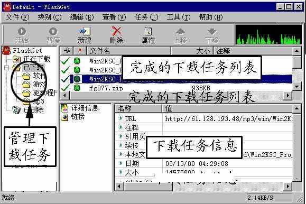Image resolution: width=306 pixels, height=204 pixels.
Task: Click task list horizontal scroll left arrow
Action: (65, 96)
